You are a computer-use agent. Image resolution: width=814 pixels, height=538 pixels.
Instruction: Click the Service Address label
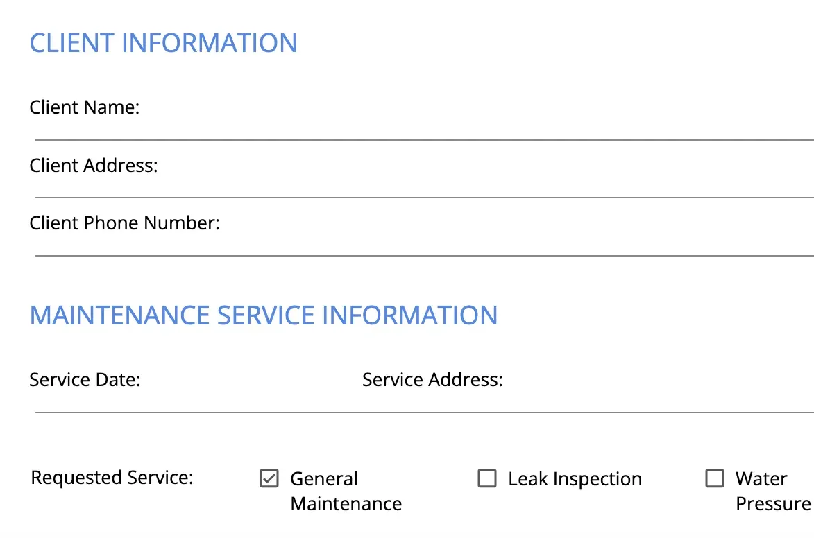click(x=432, y=380)
